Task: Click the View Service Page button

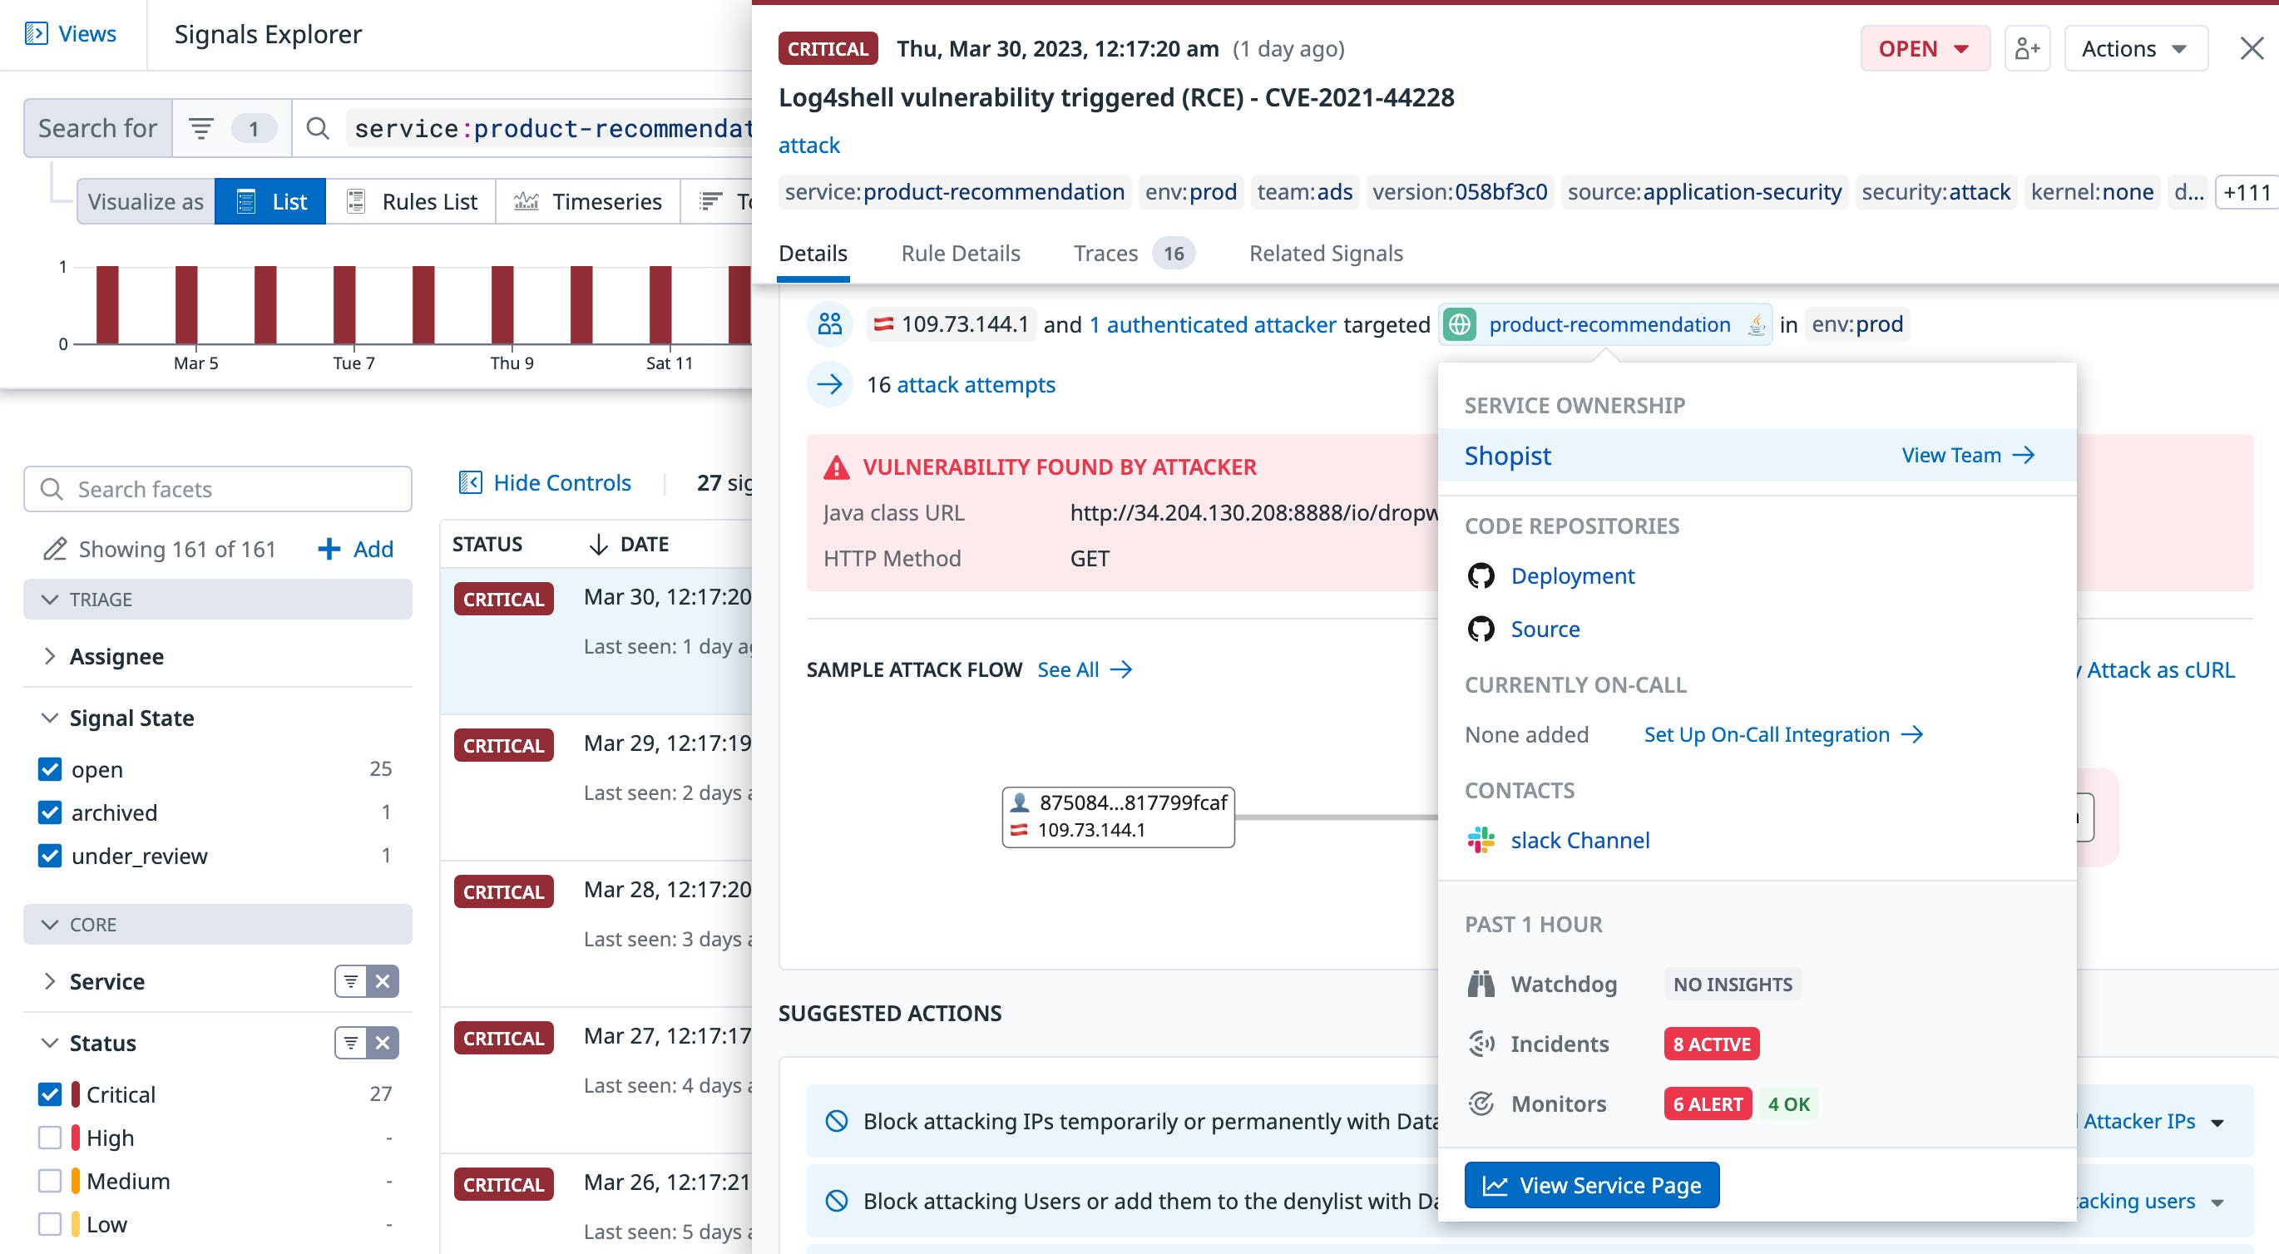Action: pyautogui.click(x=1590, y=1184)
